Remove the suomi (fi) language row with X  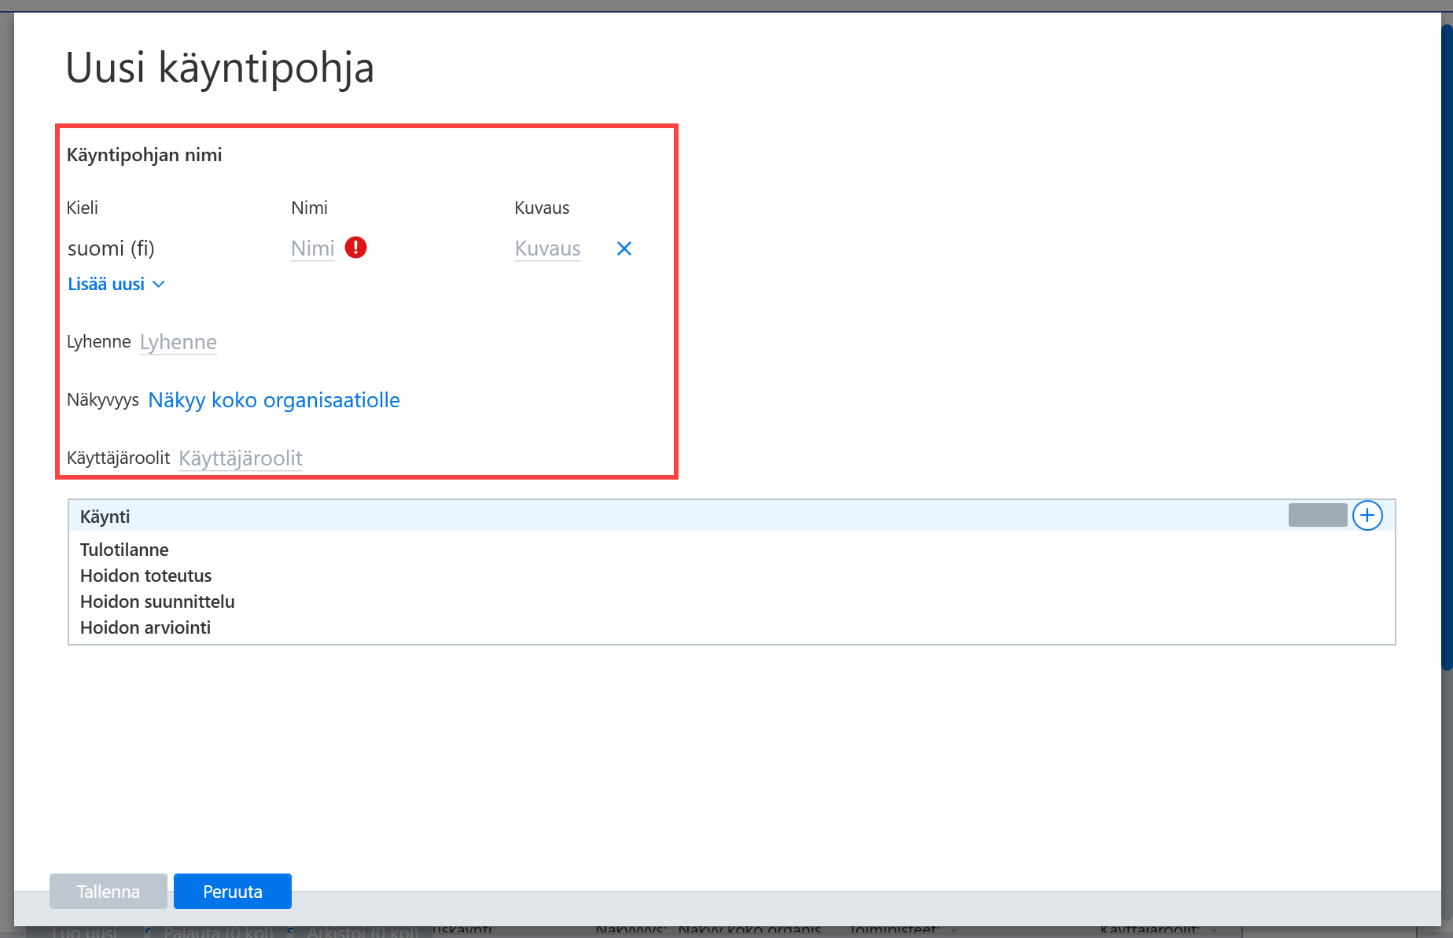pyautogui.click(x=624, y=248)
